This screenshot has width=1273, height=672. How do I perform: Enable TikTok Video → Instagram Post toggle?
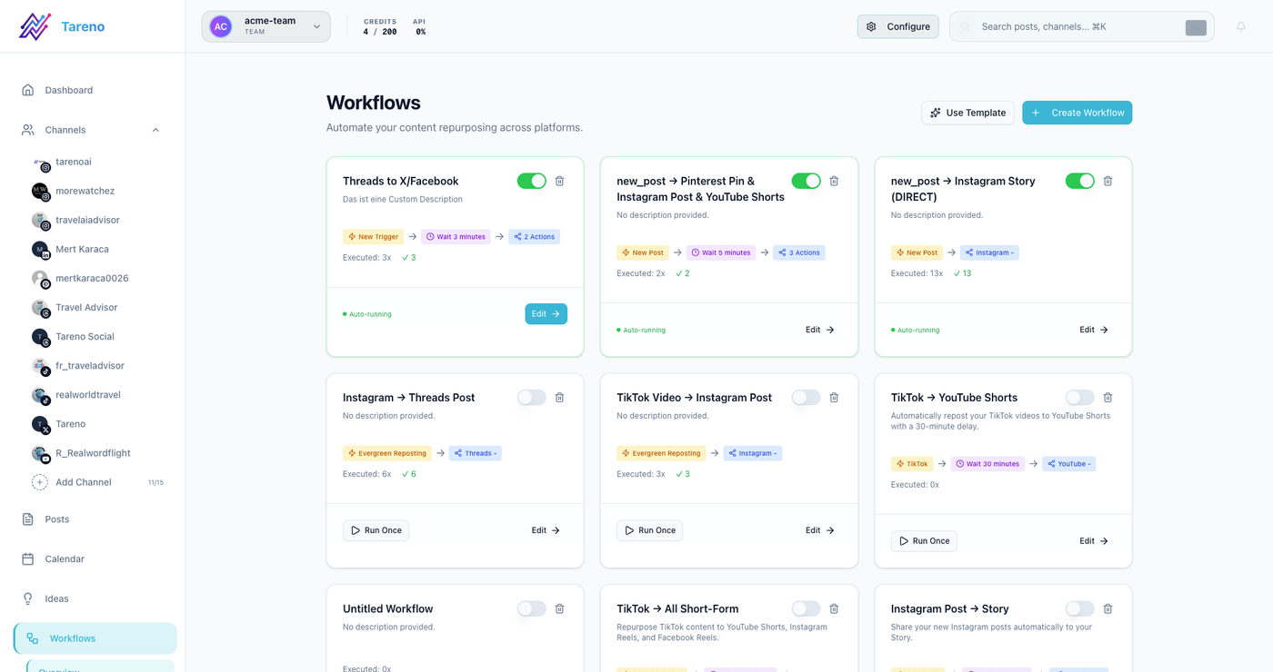[806, 397]
